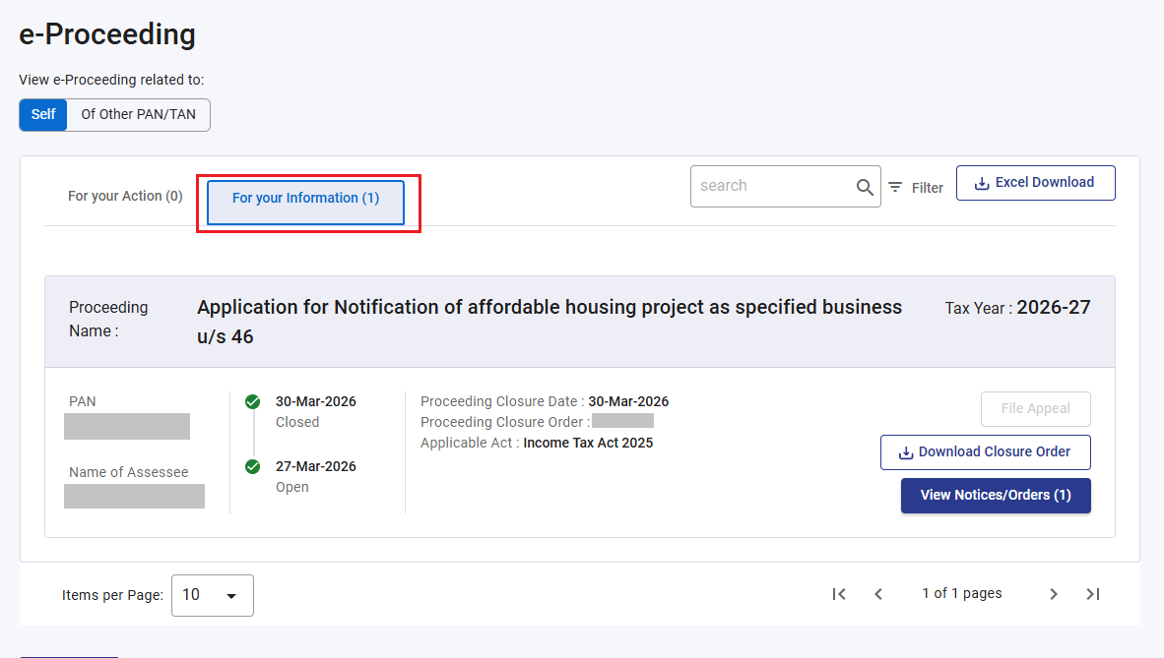Click the magnifier search icon

click(x=864, y=187)
